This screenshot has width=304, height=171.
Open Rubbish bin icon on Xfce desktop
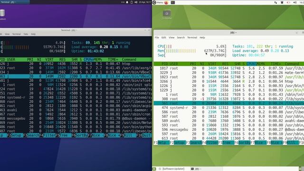click(2, 15)
